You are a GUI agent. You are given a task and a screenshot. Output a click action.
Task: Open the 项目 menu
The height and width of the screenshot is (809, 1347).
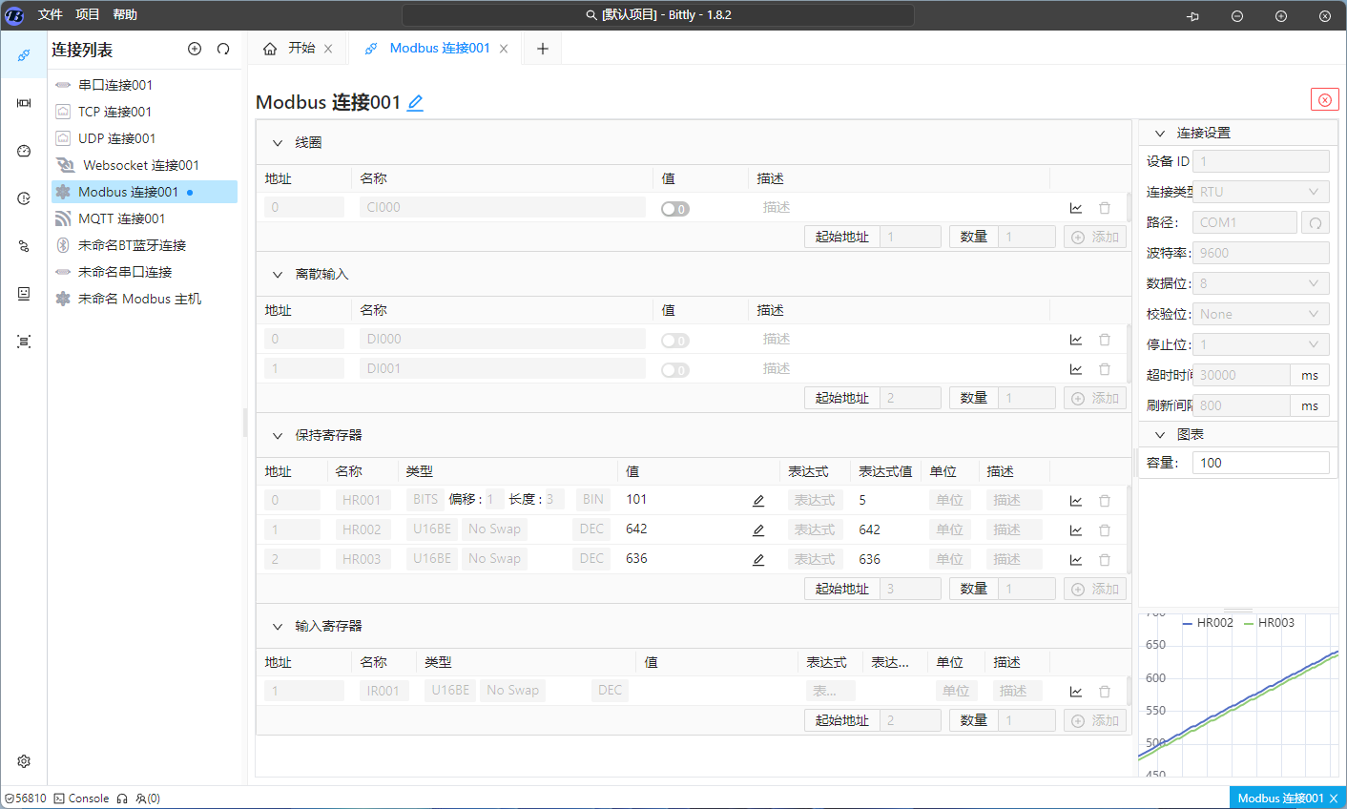(x=88, y=14)
